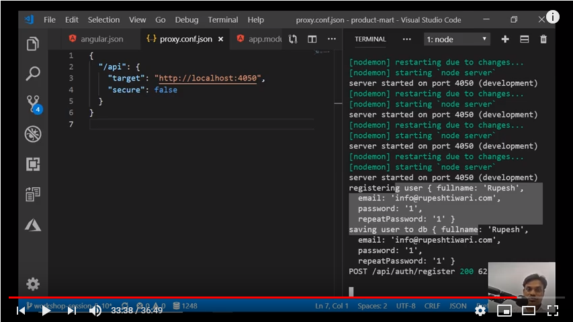
Task: Expand the editor's more actions ellipsis menu
Action: (331, 39)
